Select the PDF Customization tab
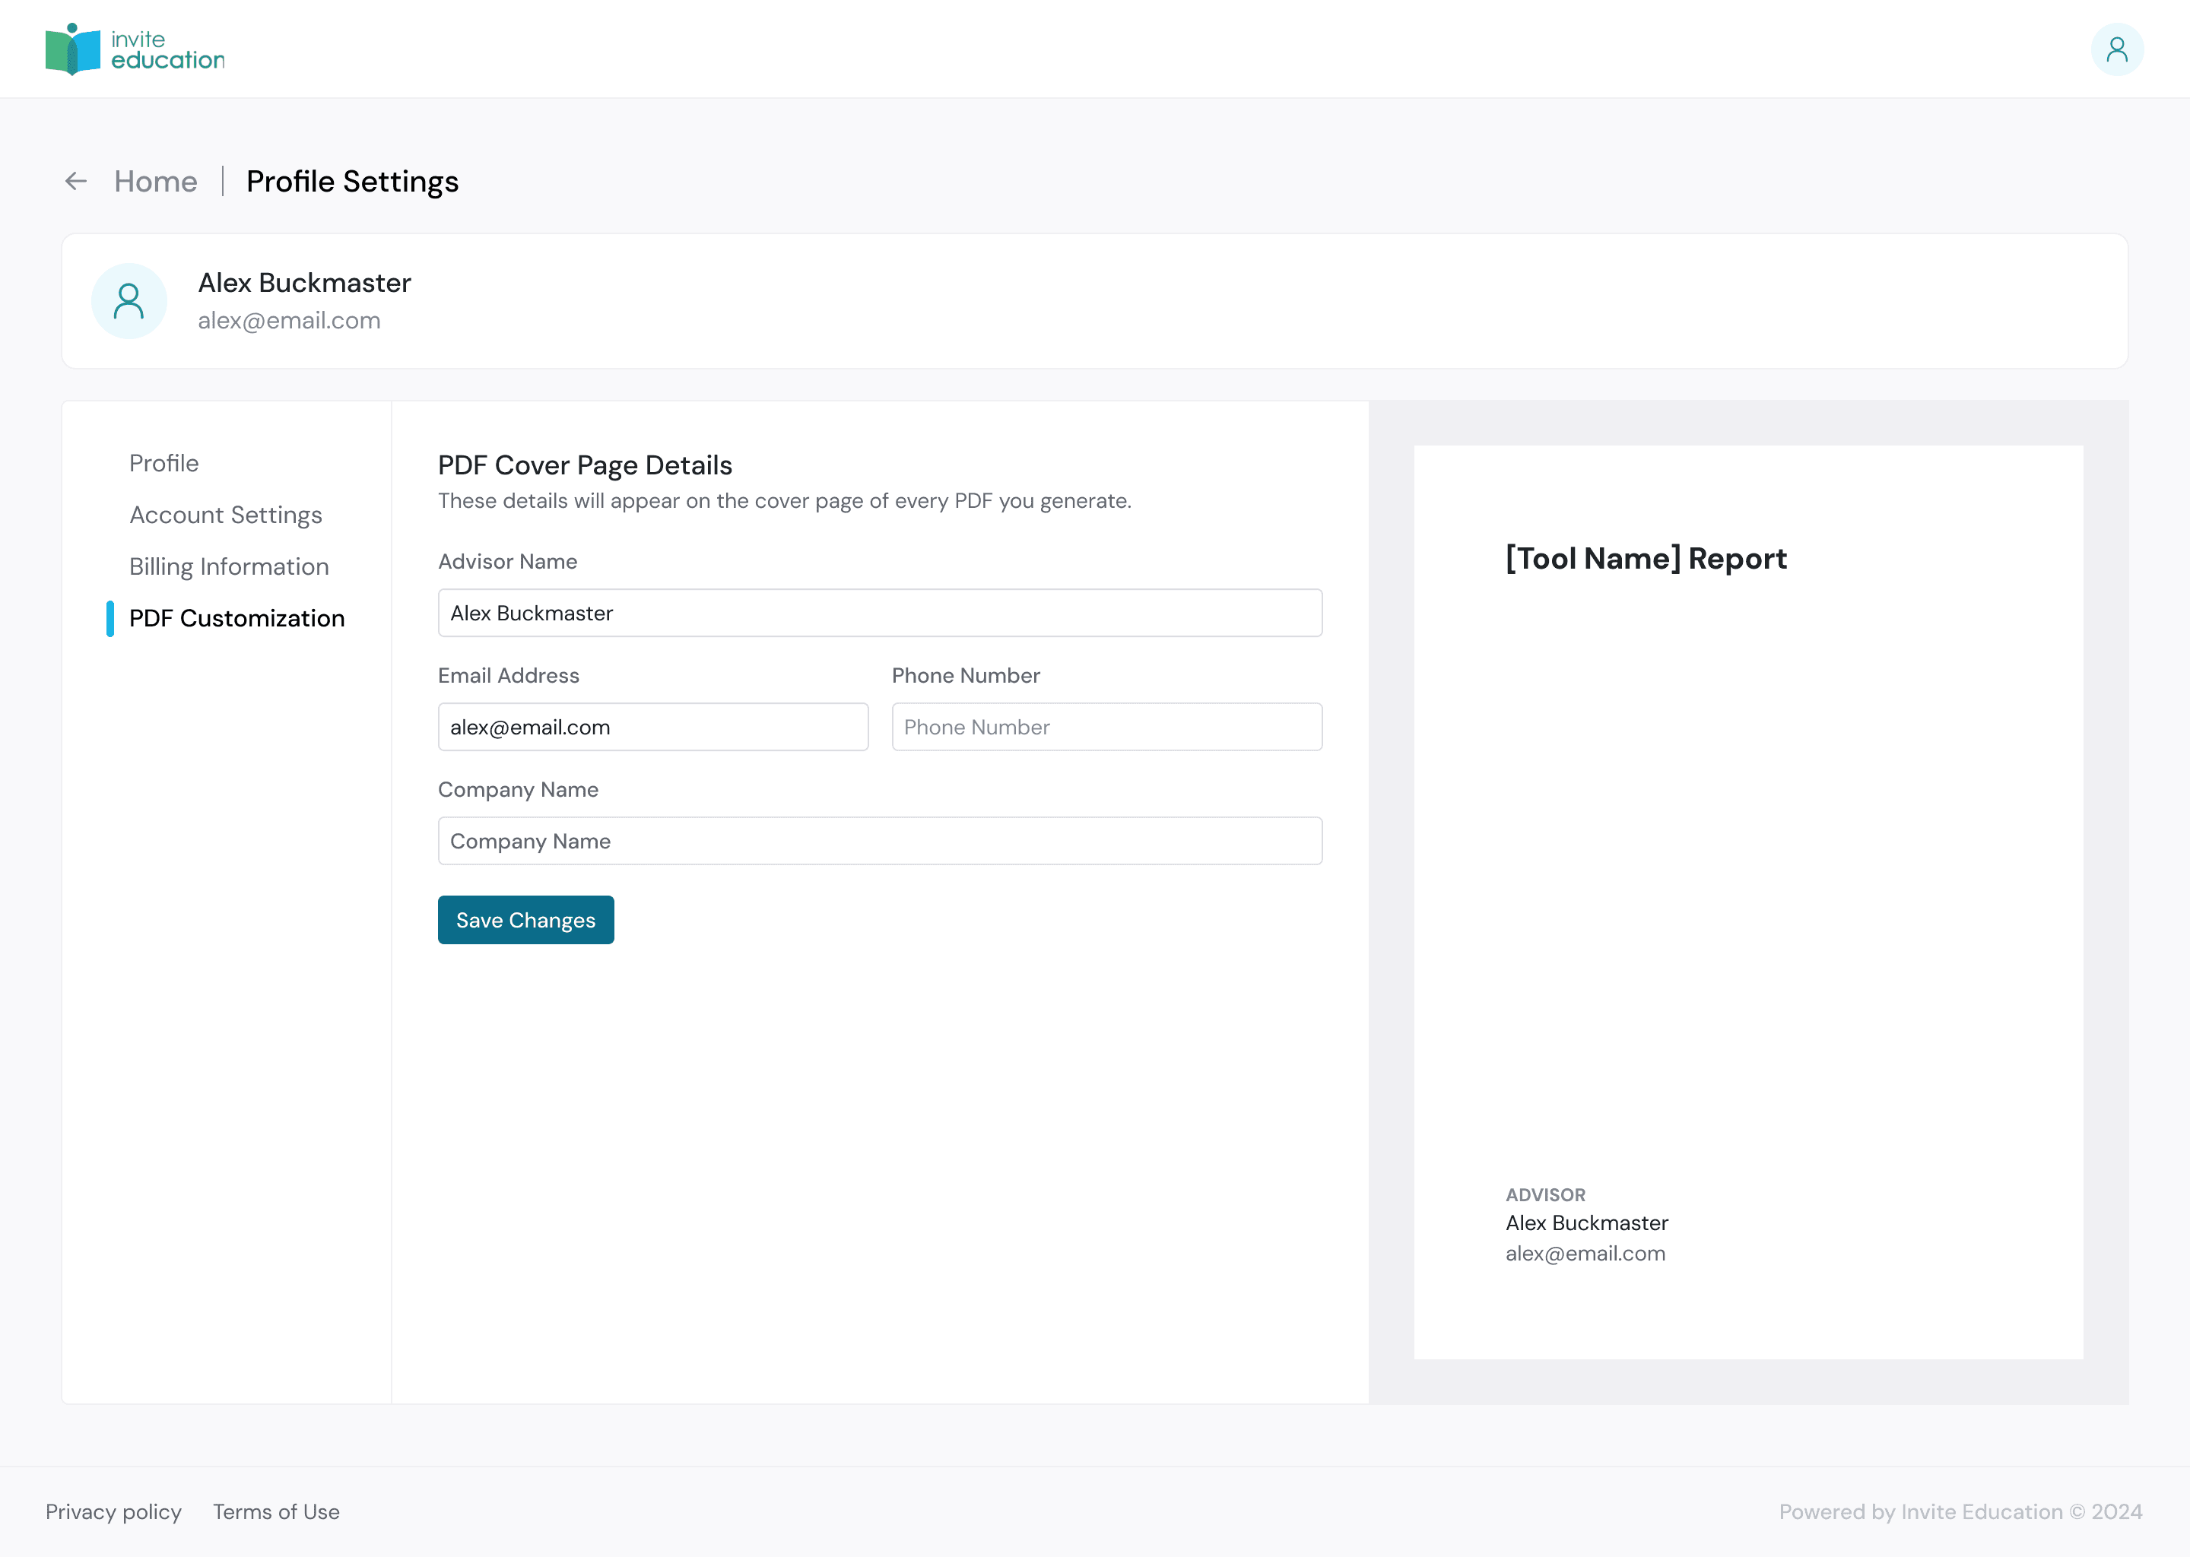The width and height of the screenshot is (2190, 1557). click(x=236, y=618)
